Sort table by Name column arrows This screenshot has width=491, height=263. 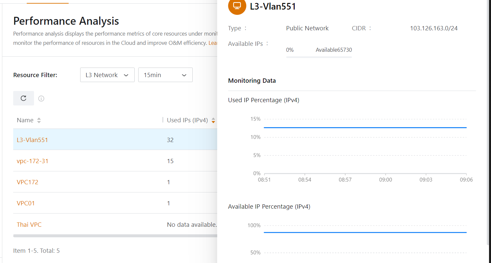tap(39, 120)
